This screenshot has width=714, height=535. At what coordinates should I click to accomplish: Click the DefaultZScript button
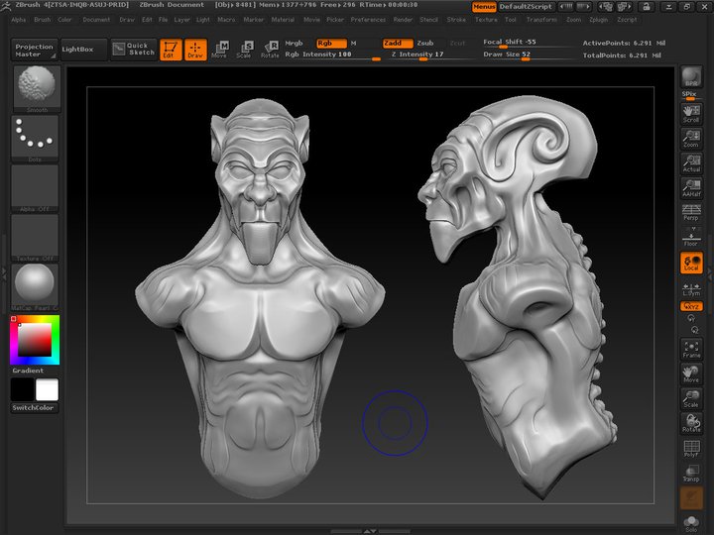pyautogui.click(x=526, y=7)
